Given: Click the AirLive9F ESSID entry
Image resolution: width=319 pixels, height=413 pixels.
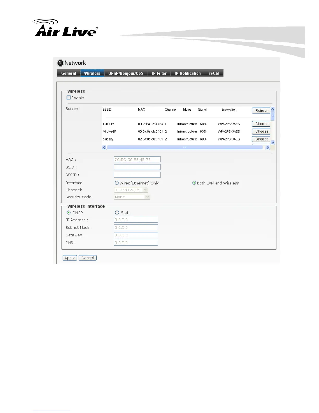Looking at the screenshot, I should pos(109,131).
